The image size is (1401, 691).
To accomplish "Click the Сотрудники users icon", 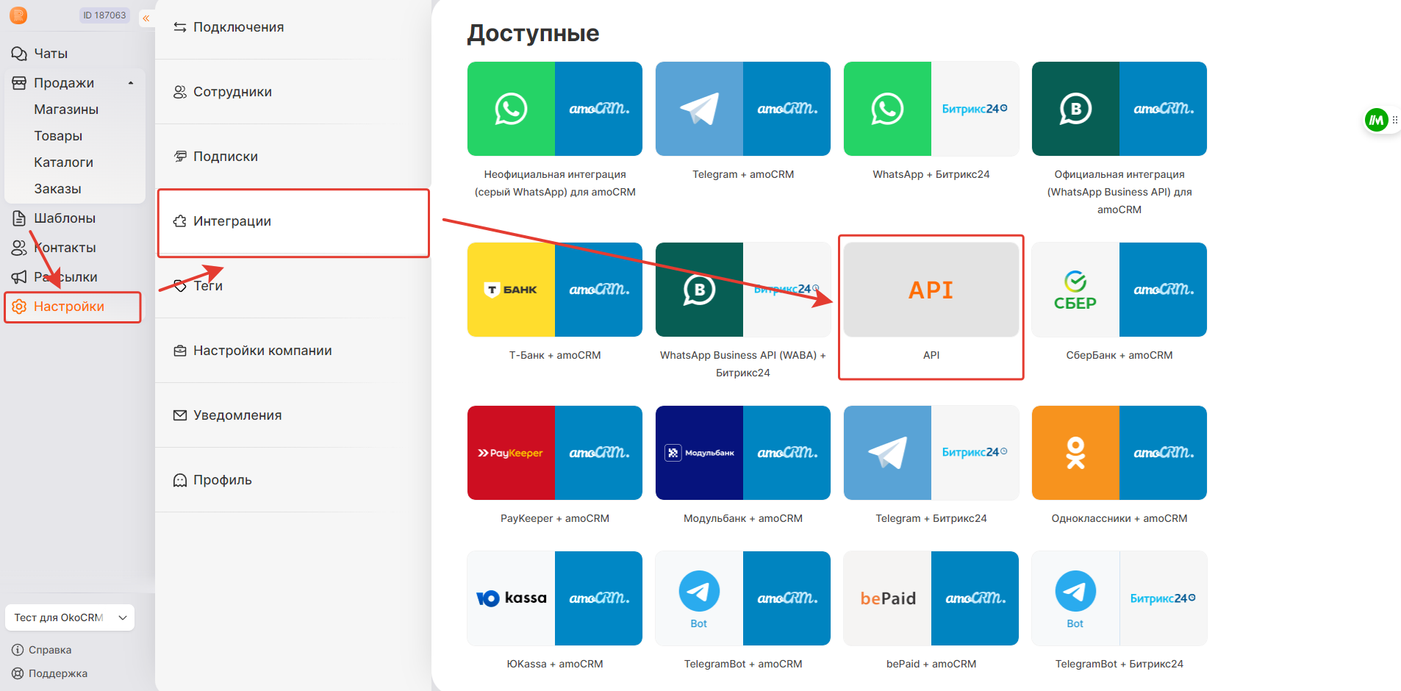I will 180,92.
